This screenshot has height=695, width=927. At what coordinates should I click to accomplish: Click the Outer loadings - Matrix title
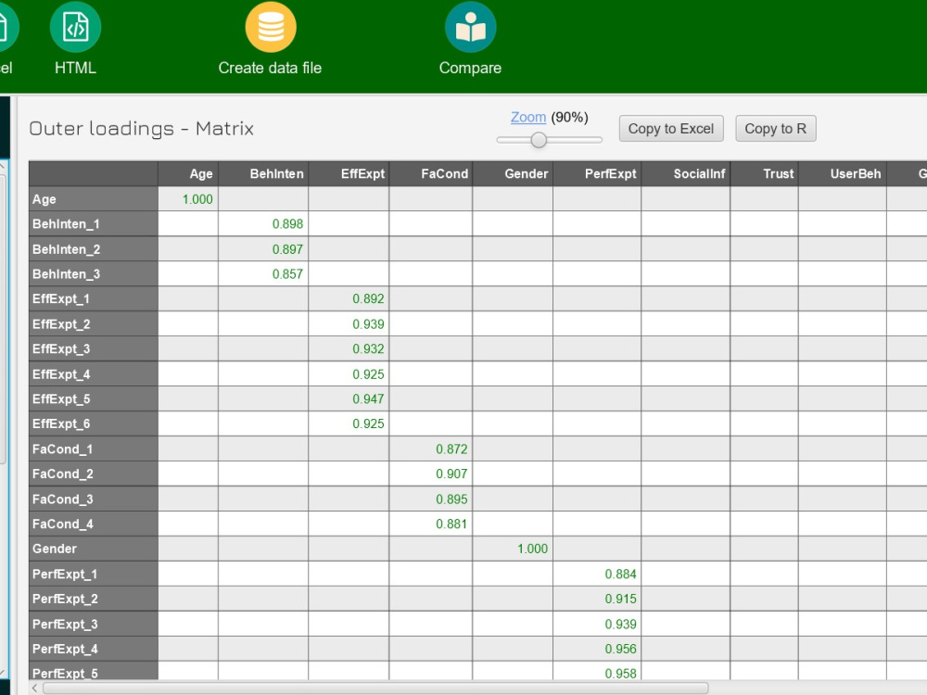[140, 129]
